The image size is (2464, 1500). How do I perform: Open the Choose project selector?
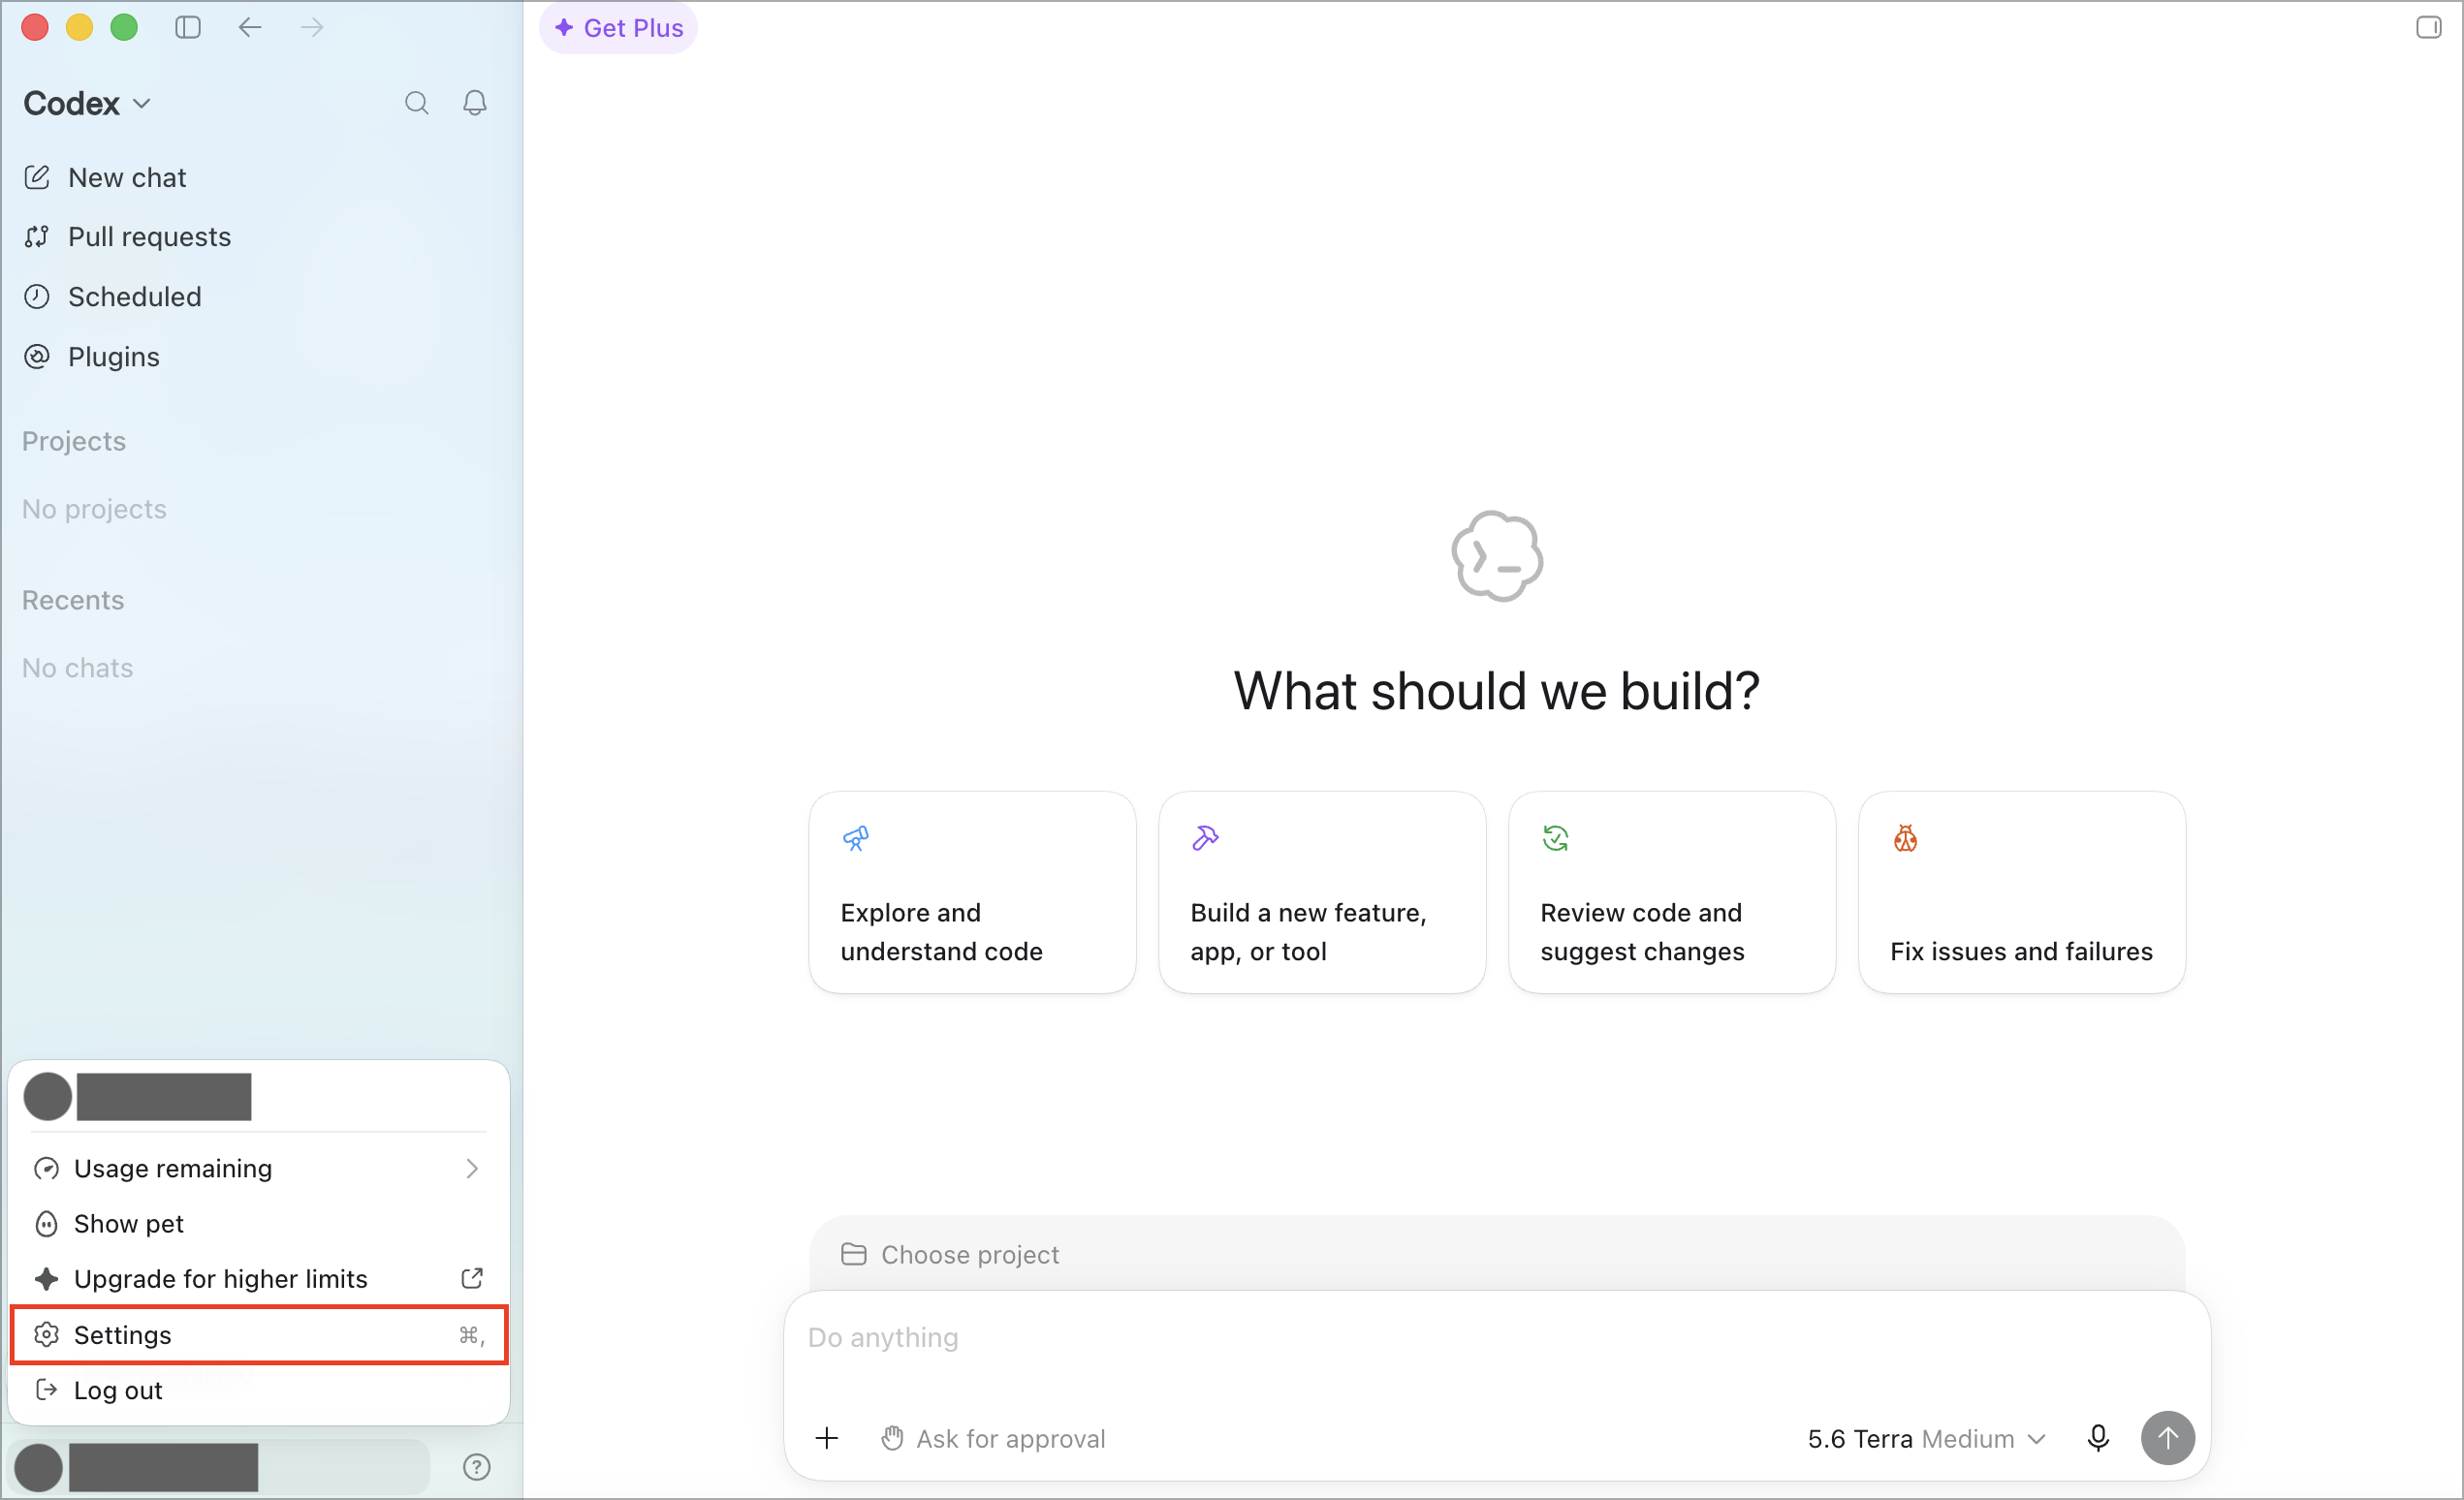tap(950, 1255)
